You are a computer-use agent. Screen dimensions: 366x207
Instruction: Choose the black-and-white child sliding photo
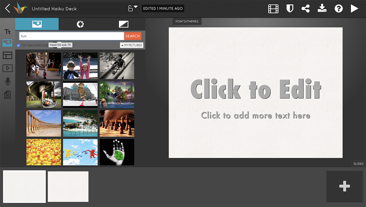click(117, 66)
